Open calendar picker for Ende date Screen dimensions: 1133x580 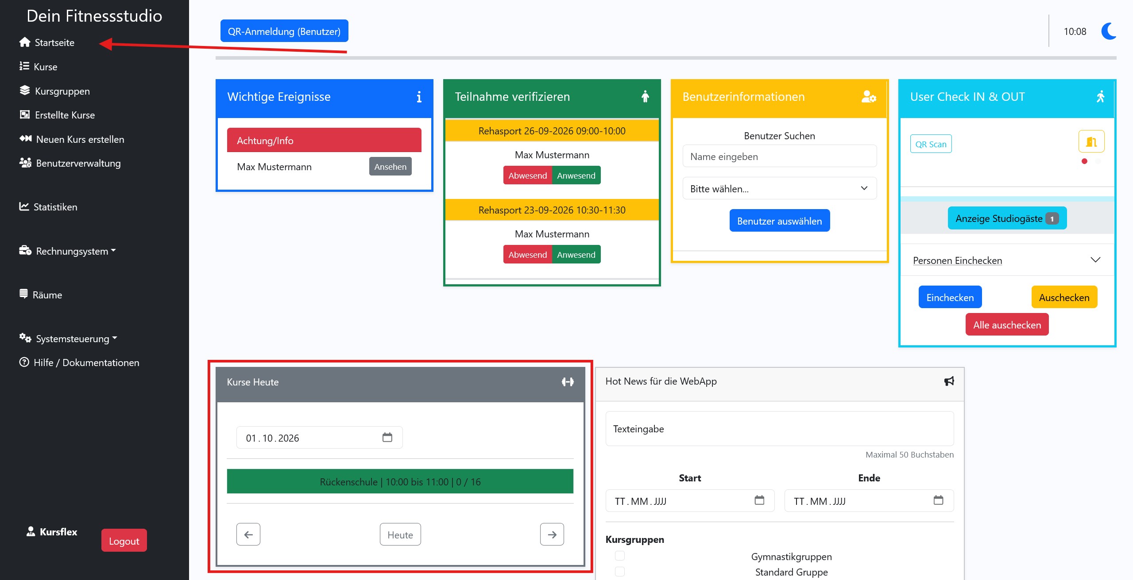pyautogui.click(x=938, y=500)
